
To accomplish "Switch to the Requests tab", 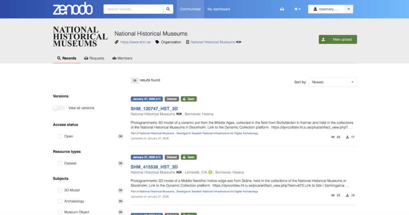I will point(94,58).
